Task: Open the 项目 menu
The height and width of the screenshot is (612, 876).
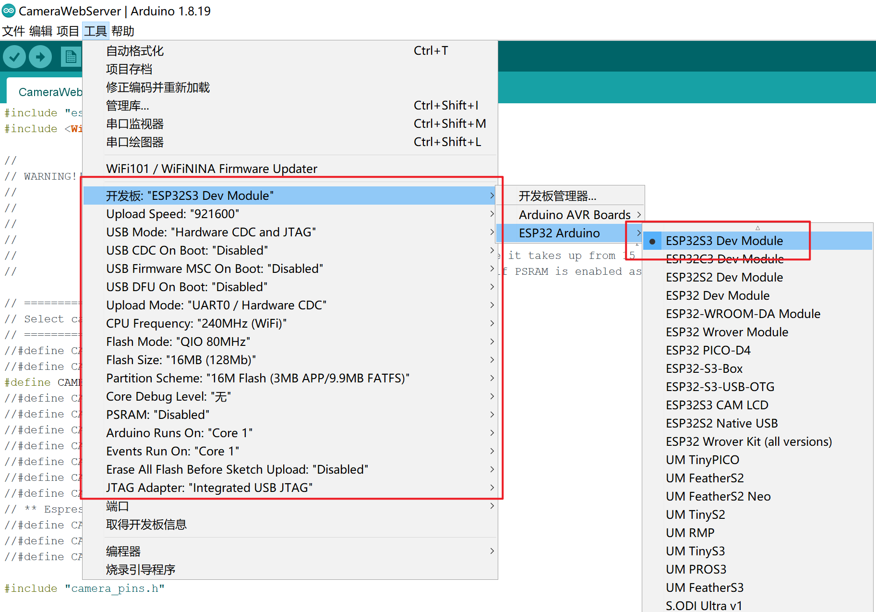Action: [68, 31]
